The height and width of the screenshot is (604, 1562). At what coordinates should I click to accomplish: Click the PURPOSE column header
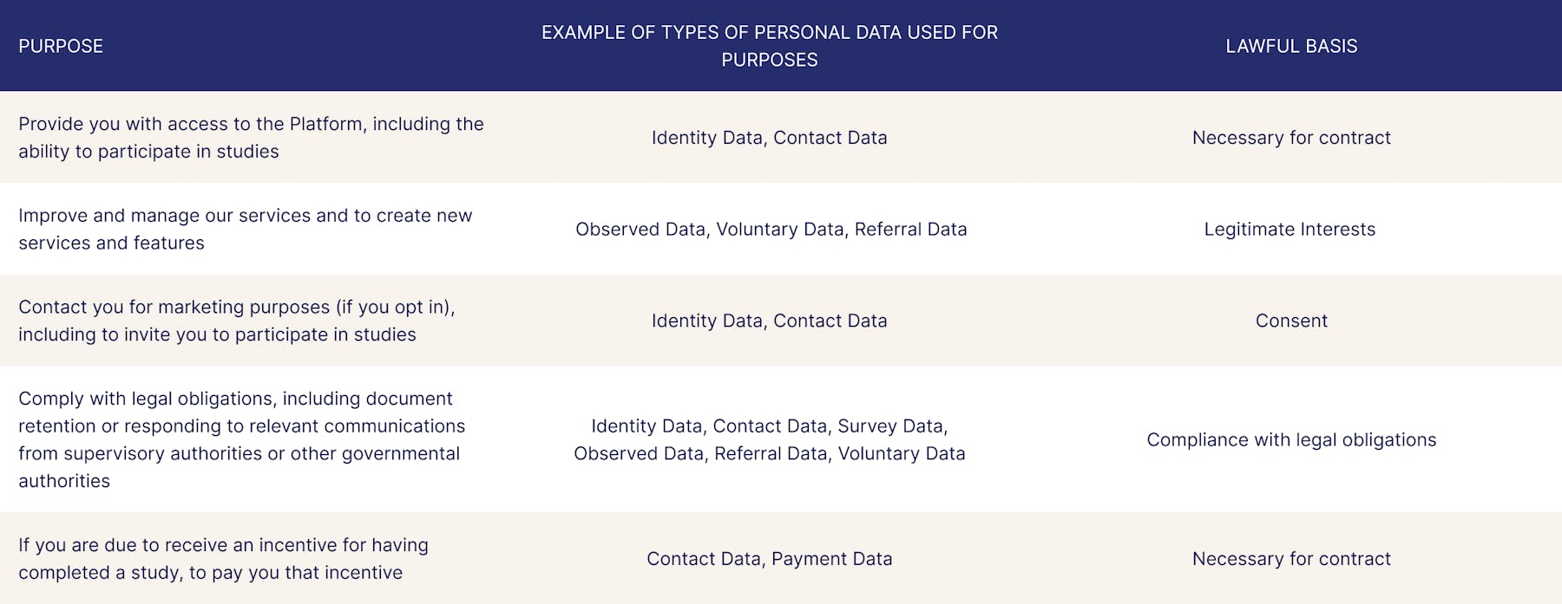[61, 46]
